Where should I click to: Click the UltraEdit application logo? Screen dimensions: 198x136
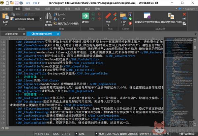click(x=2, y=3)
